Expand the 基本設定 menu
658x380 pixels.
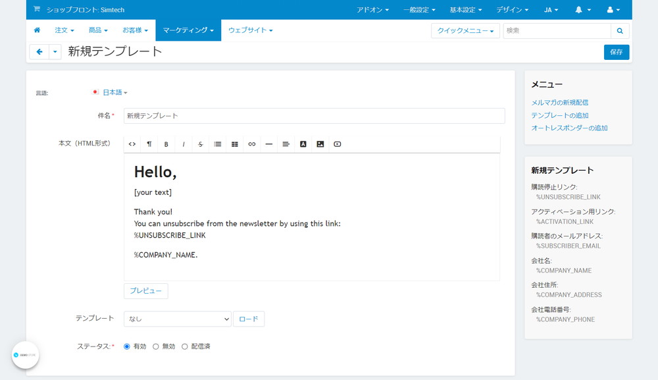tap(466, 10)
